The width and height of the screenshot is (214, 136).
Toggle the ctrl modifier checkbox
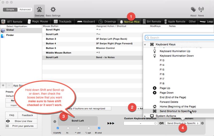[78, 128]
